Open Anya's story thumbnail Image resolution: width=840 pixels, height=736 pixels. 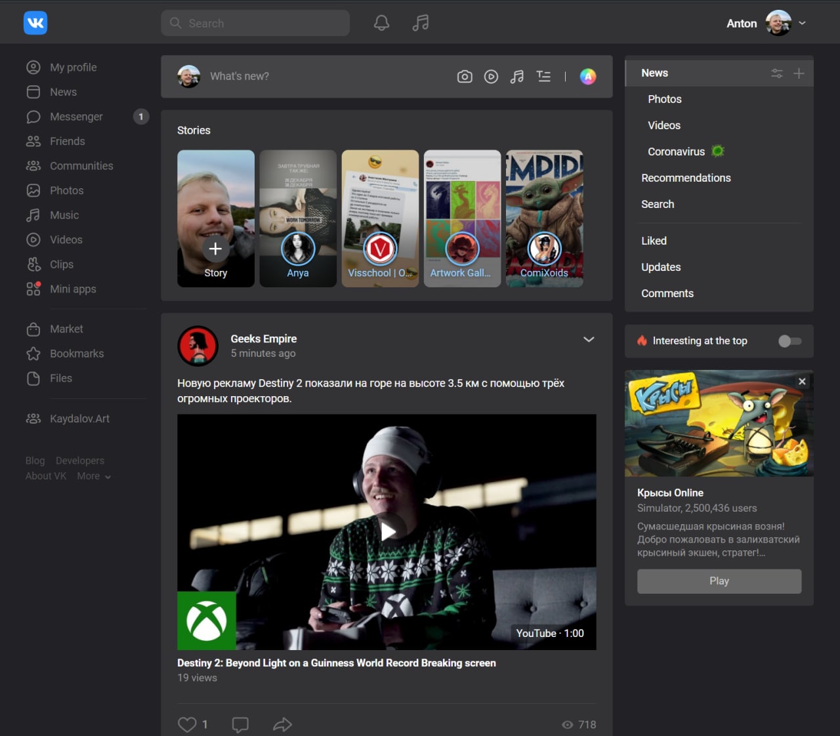tap(298, 218)
